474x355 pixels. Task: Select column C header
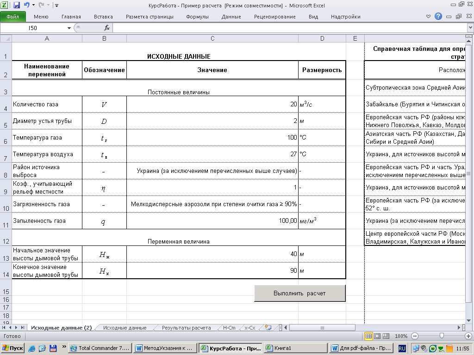pos(212,38)
